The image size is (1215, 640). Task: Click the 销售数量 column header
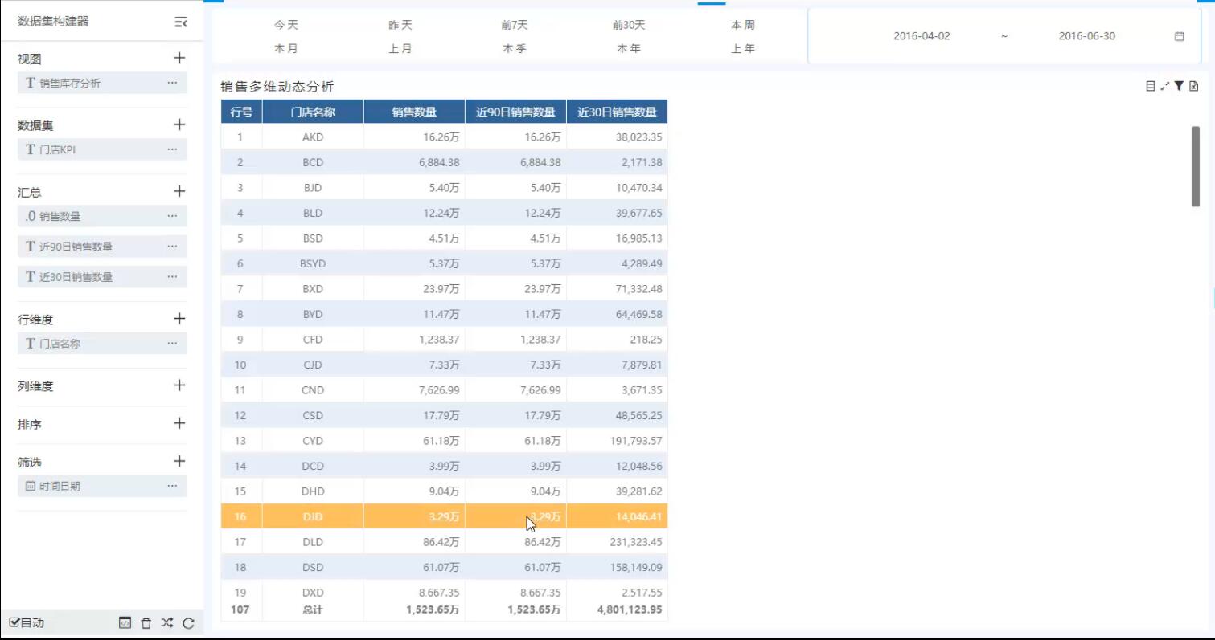coord(414,112)
